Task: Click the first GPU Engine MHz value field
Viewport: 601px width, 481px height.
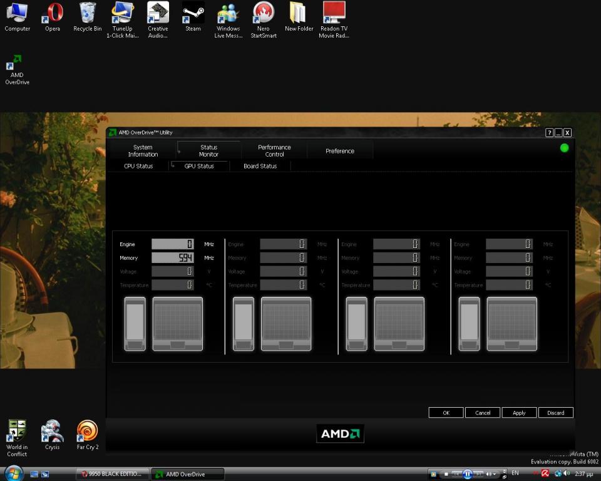Action: [x=173, y=244]
